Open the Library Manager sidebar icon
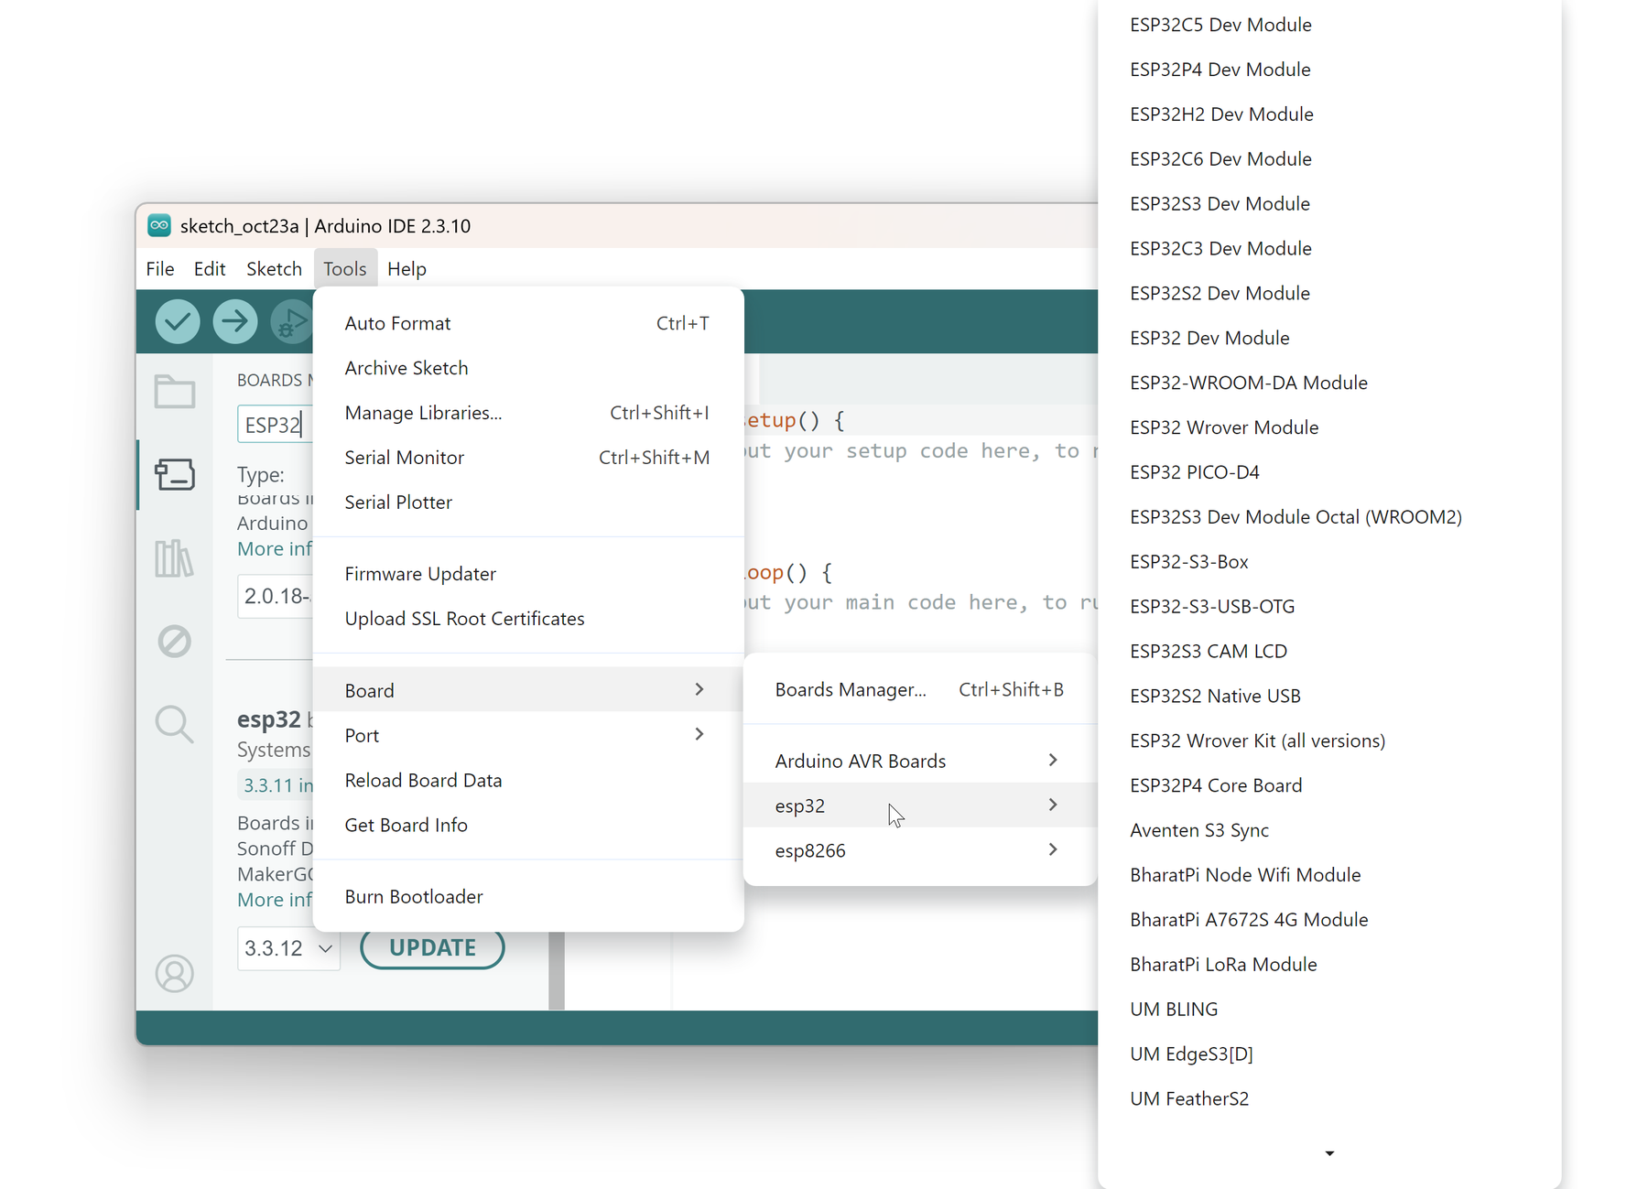 point(174,557)
